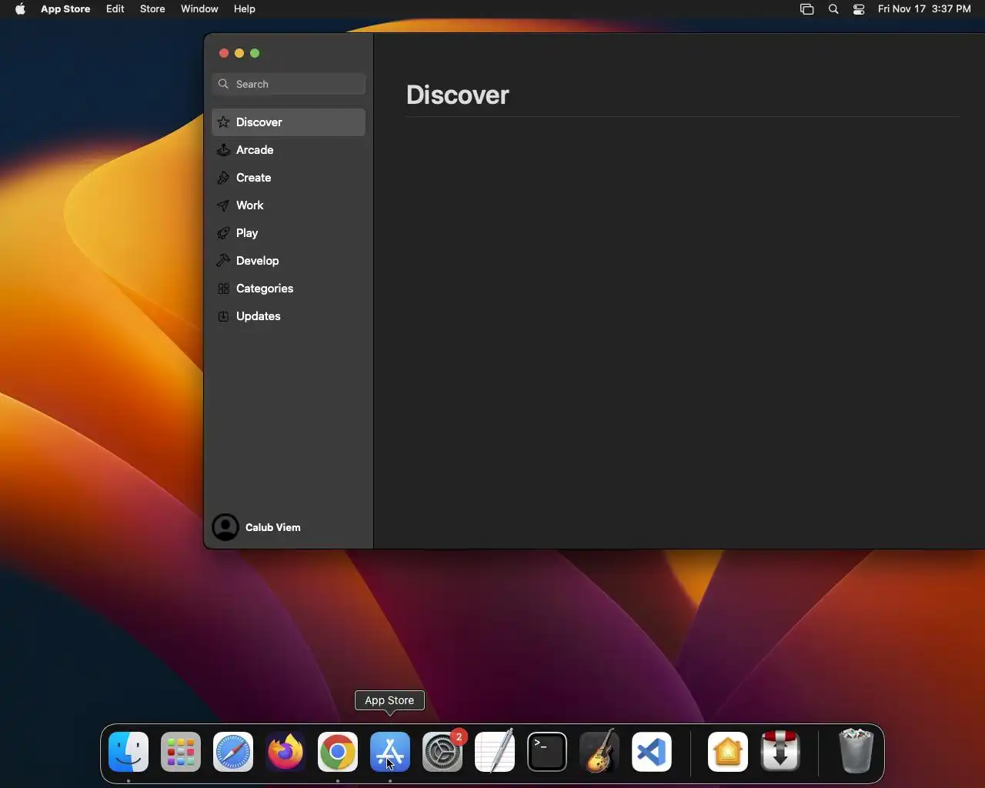This screenshot has height=788, width=985.
Task: Click the Search field in App Store sidebar
Action: point(289,84)
